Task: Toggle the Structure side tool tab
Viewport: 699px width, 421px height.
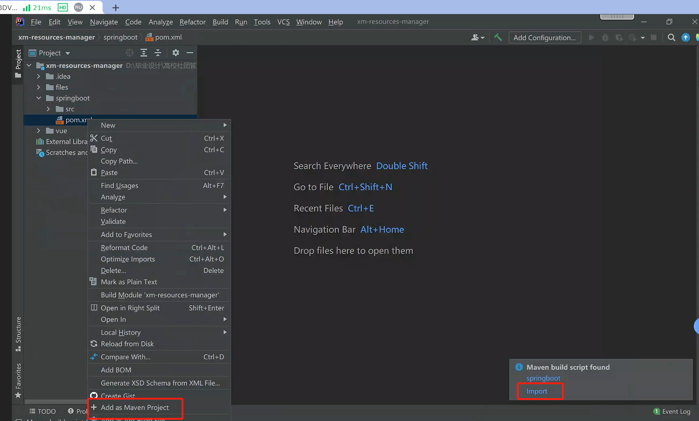Action: [18, 334]
